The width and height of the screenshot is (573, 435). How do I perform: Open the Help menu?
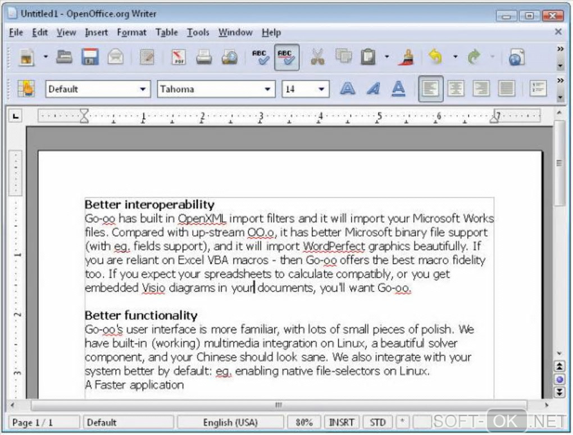coord(271,33)
